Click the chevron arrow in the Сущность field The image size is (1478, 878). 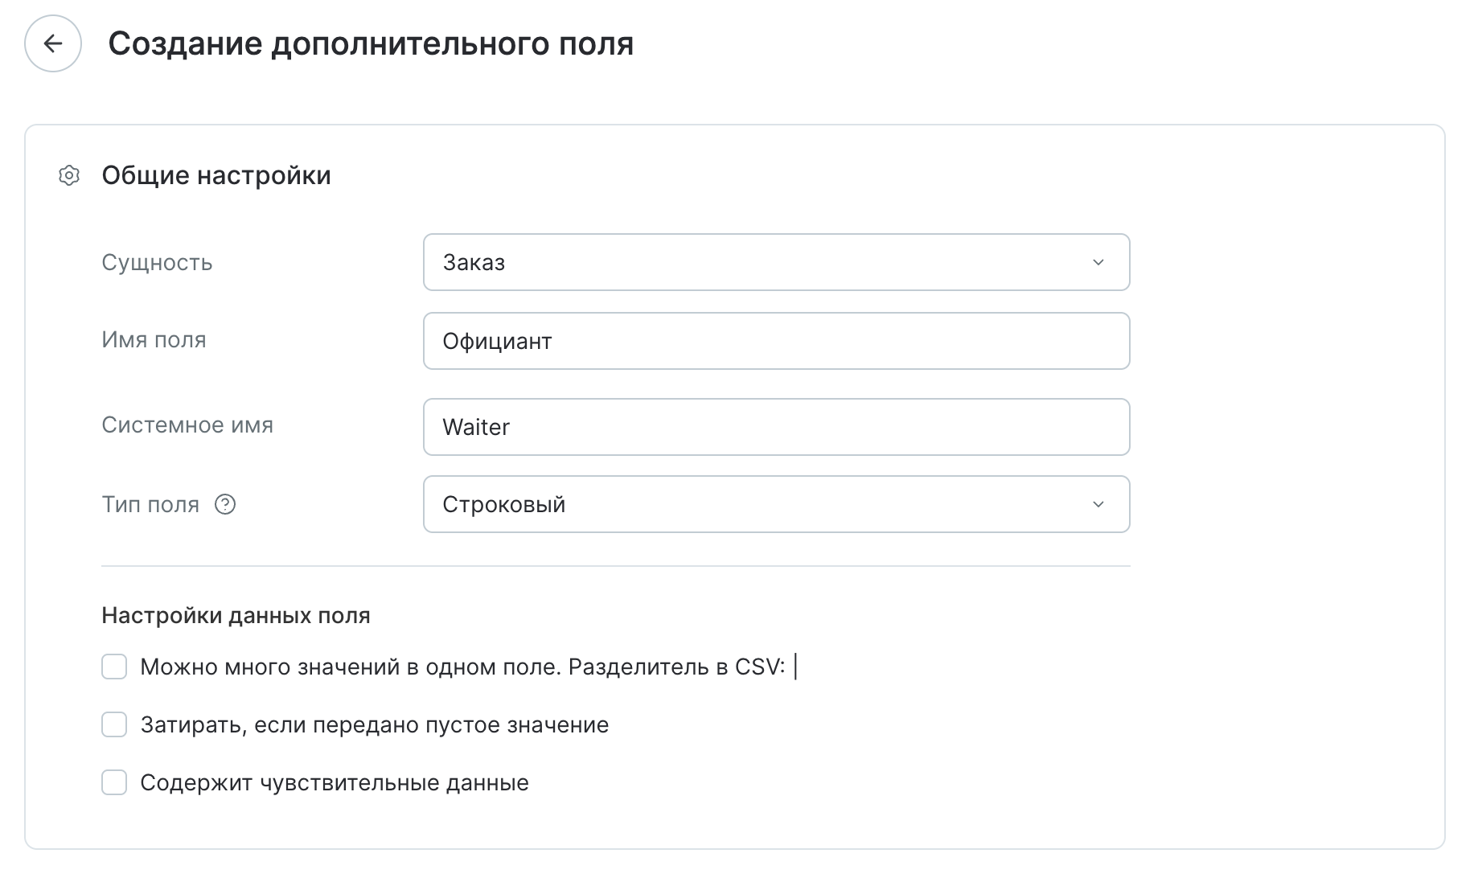1098,262
